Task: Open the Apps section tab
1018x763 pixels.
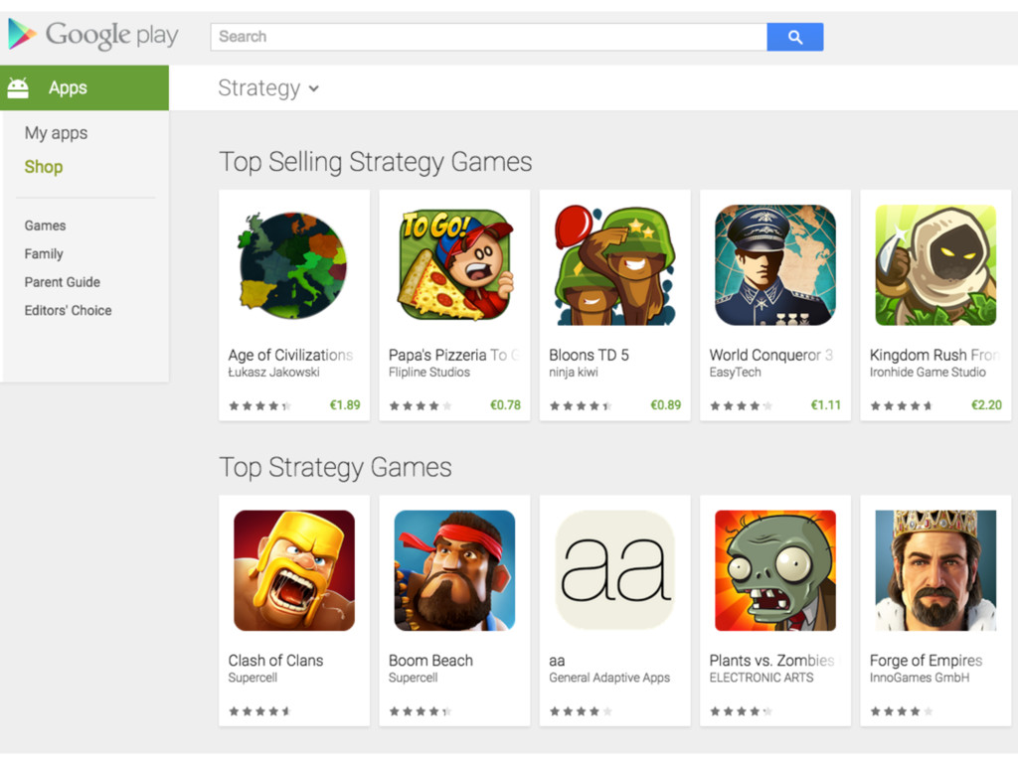Action: click(85, 87)
